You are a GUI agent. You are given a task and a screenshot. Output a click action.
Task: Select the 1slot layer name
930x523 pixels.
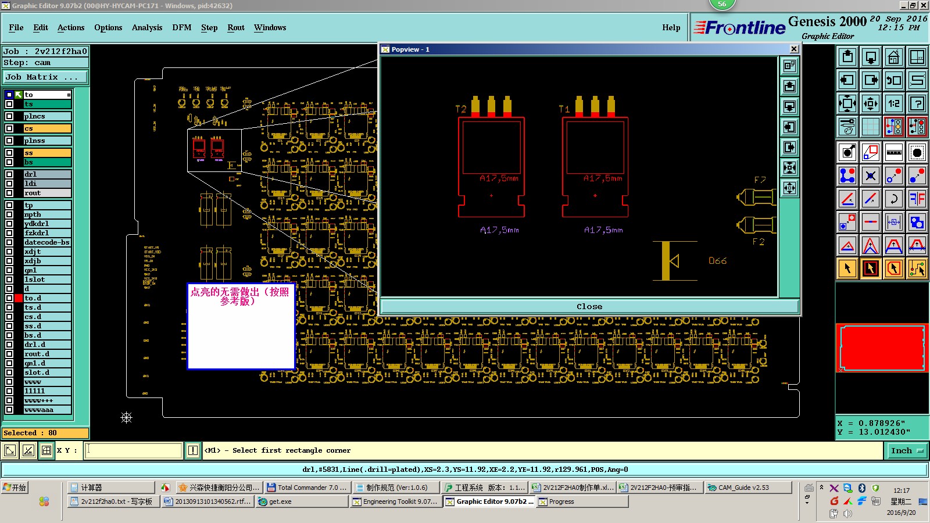[48, 280]
